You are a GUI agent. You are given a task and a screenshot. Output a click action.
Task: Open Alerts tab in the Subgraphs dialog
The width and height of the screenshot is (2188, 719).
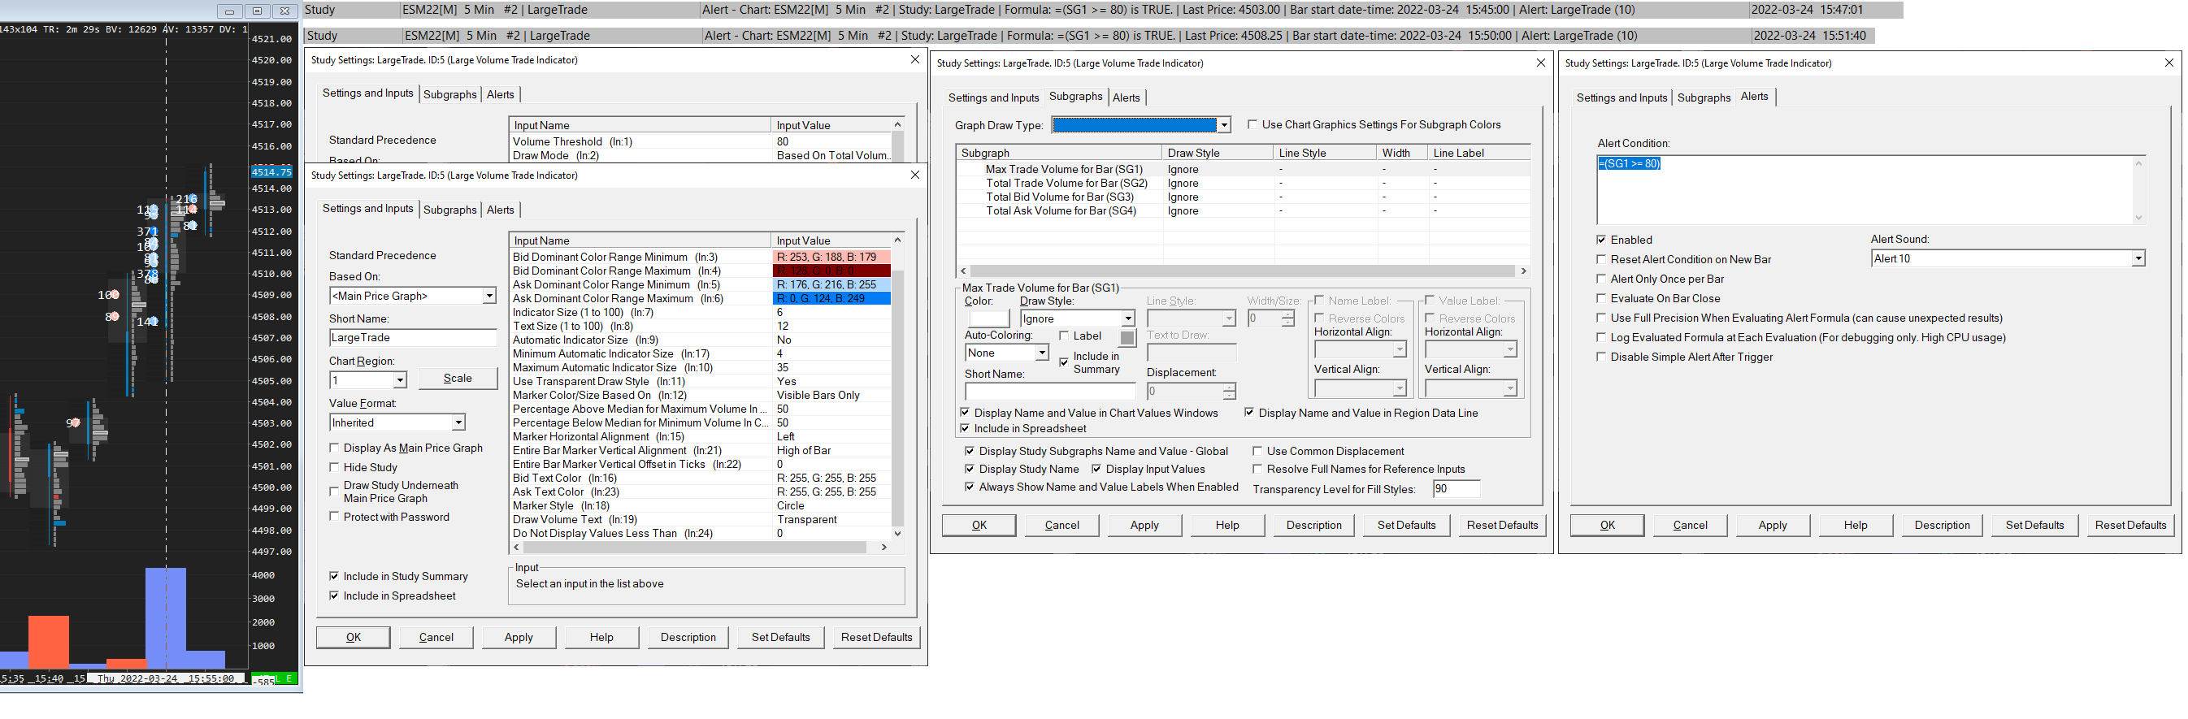(x=1126, y=98)
